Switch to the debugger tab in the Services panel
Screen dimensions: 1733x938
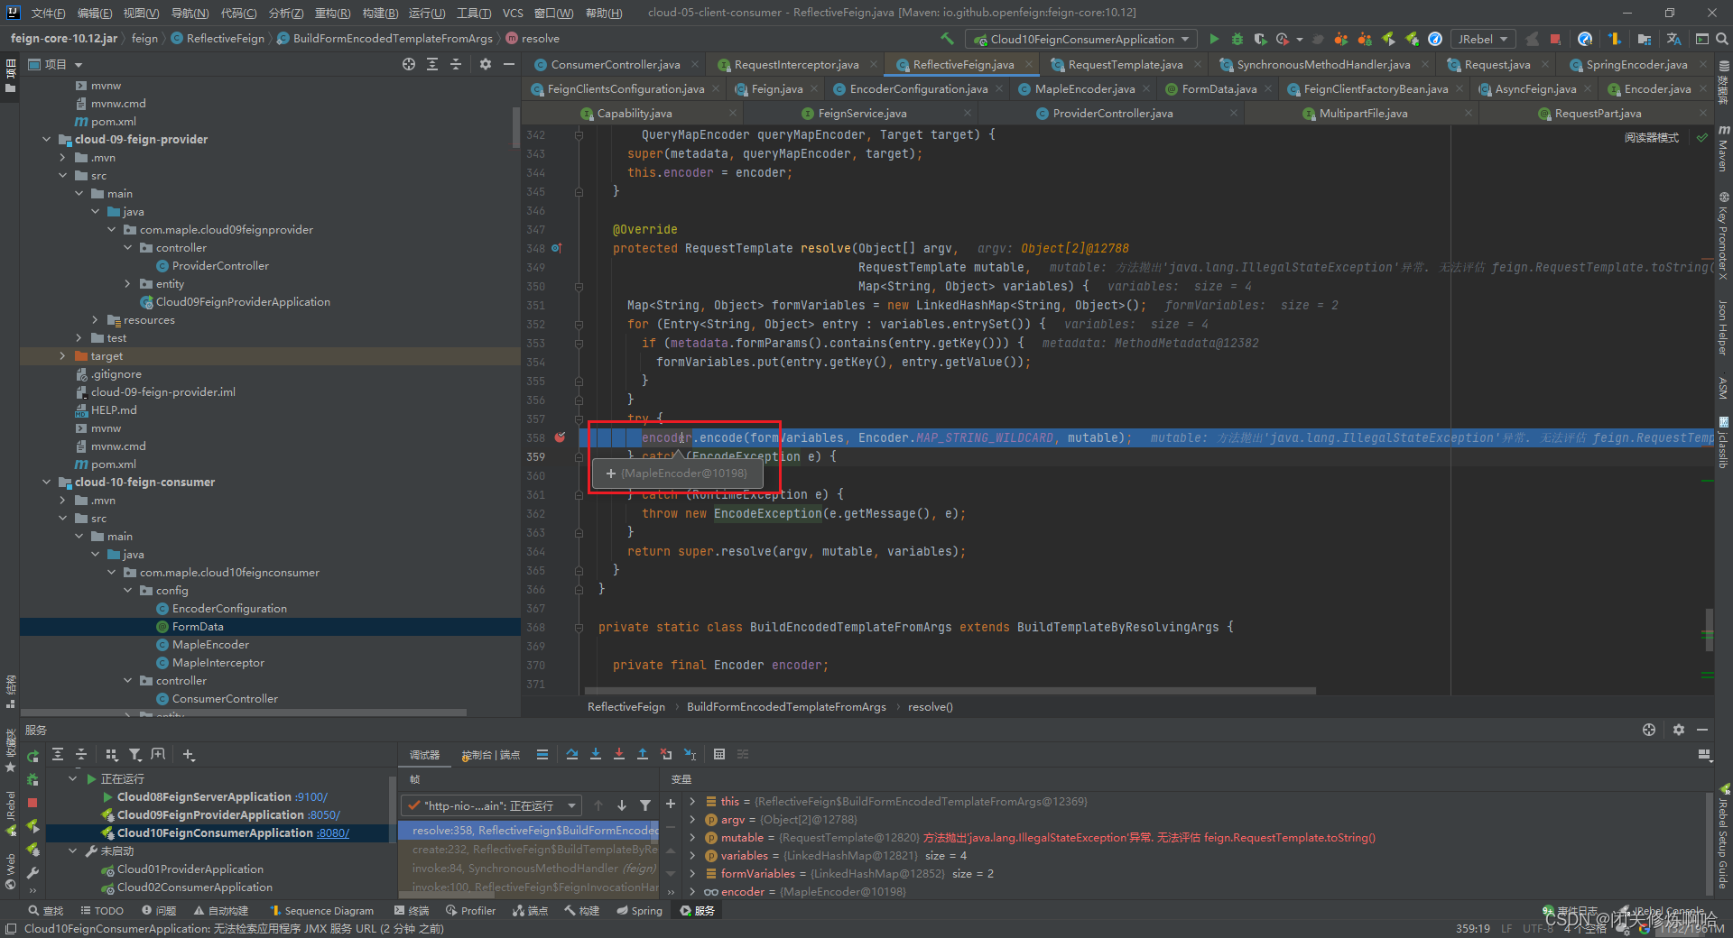[x=424, y=755]
